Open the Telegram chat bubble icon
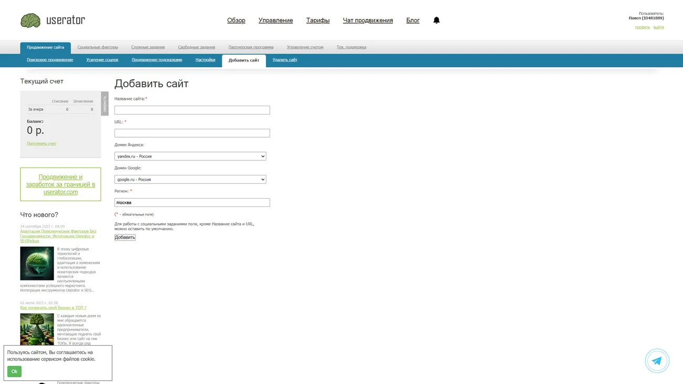 point(657,361)
